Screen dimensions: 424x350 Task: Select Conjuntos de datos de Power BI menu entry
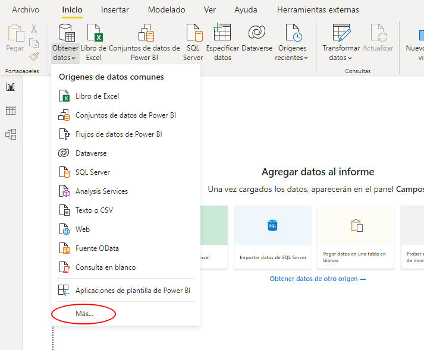coord(125,115)
